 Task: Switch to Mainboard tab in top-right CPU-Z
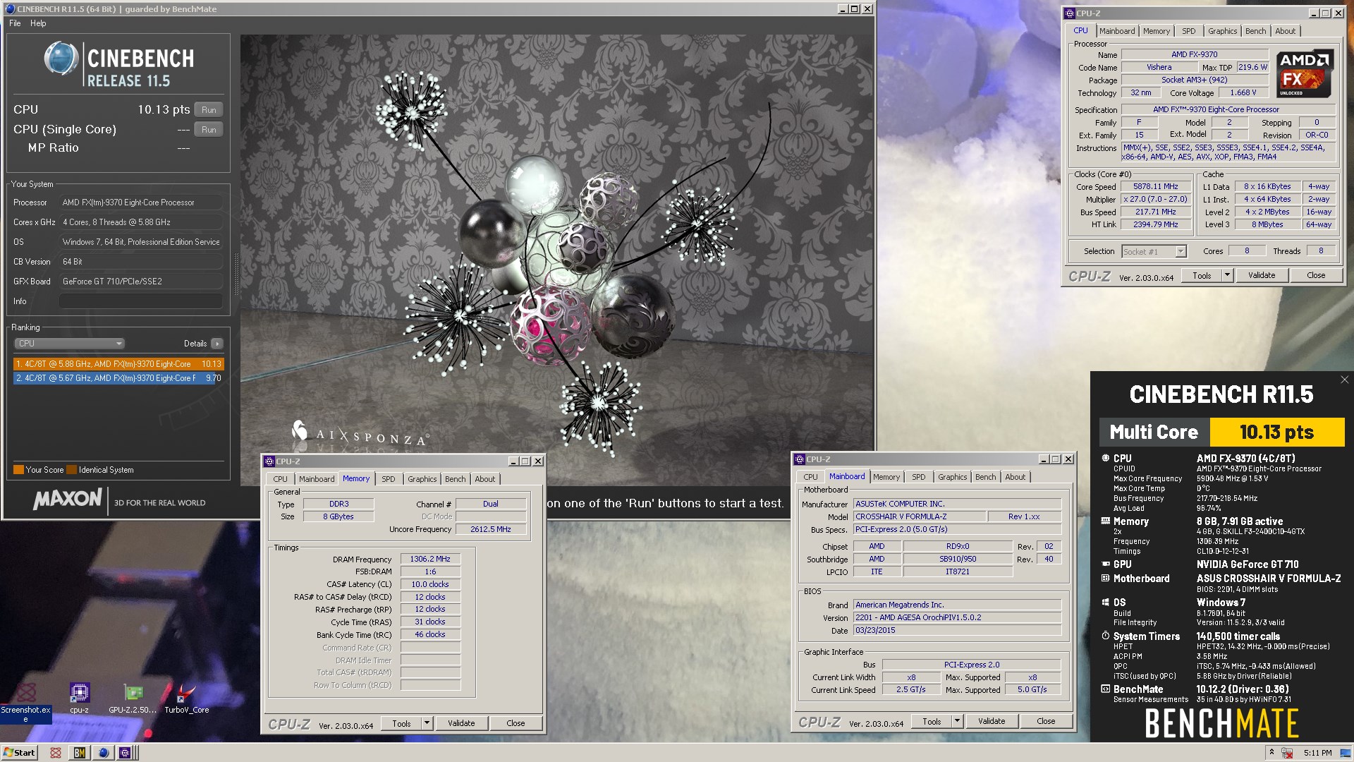point(1117,31)
